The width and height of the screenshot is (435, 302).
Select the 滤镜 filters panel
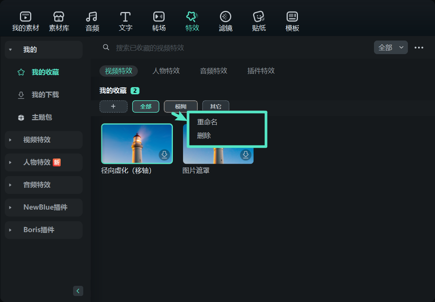[x=225, y=21]
